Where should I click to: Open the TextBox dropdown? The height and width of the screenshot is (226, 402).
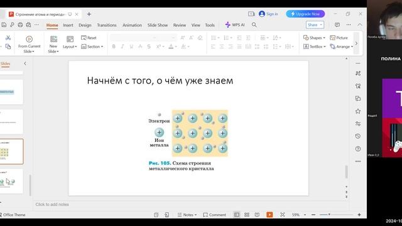point(314,46)
